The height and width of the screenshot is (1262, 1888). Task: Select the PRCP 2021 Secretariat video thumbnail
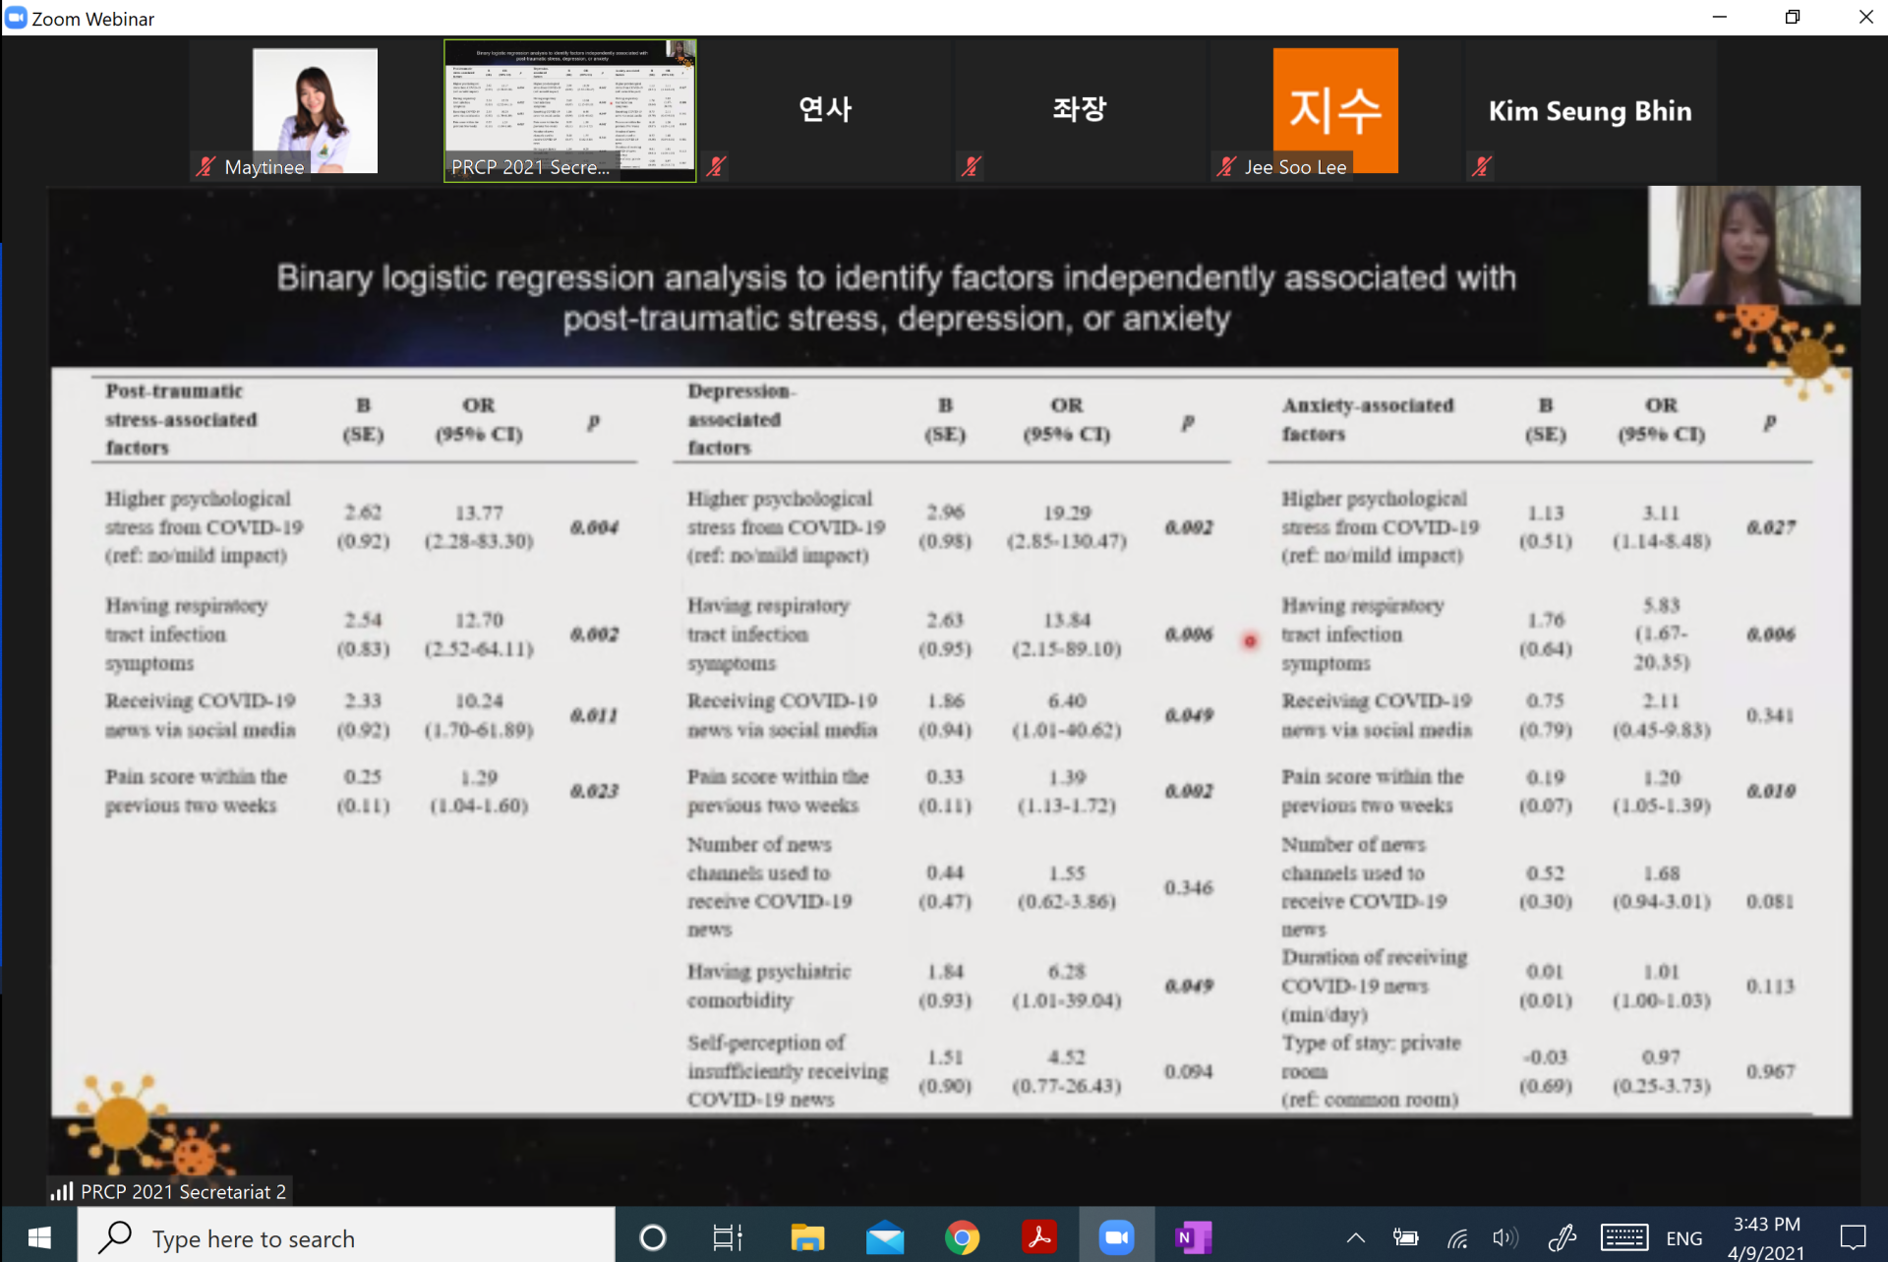click(569, 110)
